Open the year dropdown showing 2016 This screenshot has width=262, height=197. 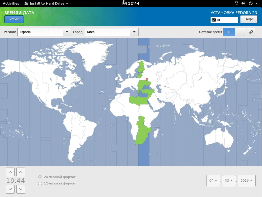click(x=246, y=180)
